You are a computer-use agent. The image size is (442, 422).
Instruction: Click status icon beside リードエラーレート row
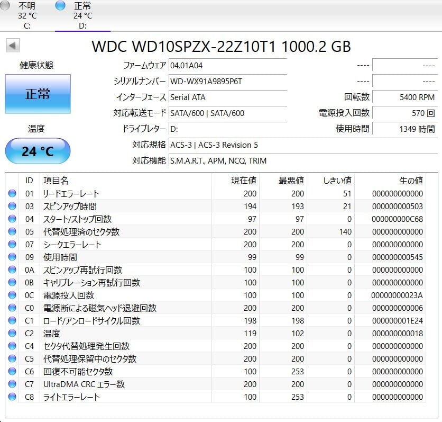(x=12, y=194)
